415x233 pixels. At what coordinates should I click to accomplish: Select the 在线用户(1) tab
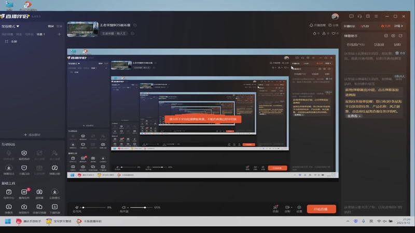[x=355, y=45]
